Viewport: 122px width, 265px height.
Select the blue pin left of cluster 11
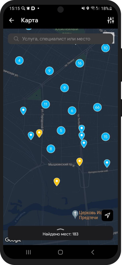click(23, 111)
